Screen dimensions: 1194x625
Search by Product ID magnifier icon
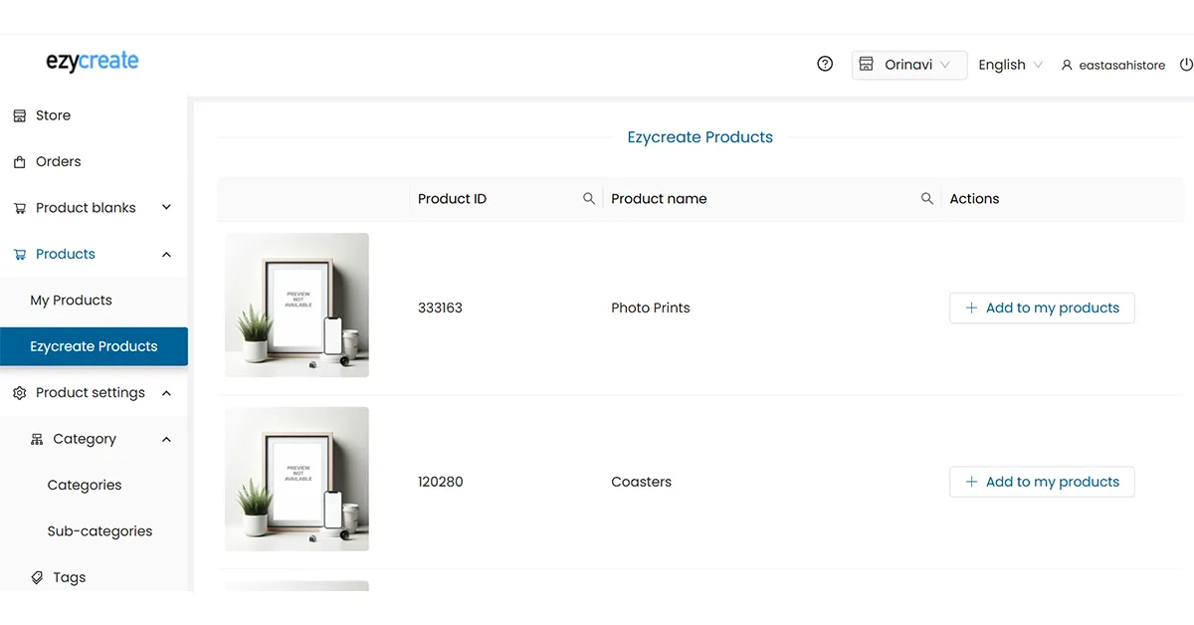(x=589, y=199)
